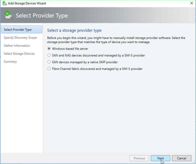Jump to Select Storage Devices step

pyautogui.click(x=19, y=54)
